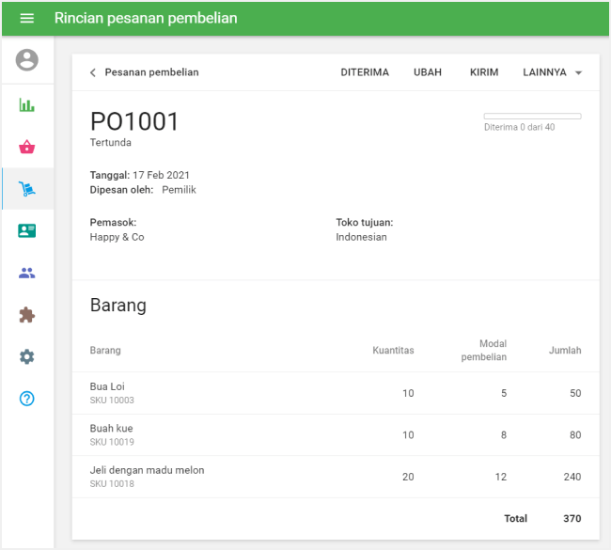Click the Pesanan pembelian back link
The image size is (611, 550).
[151, 72]
